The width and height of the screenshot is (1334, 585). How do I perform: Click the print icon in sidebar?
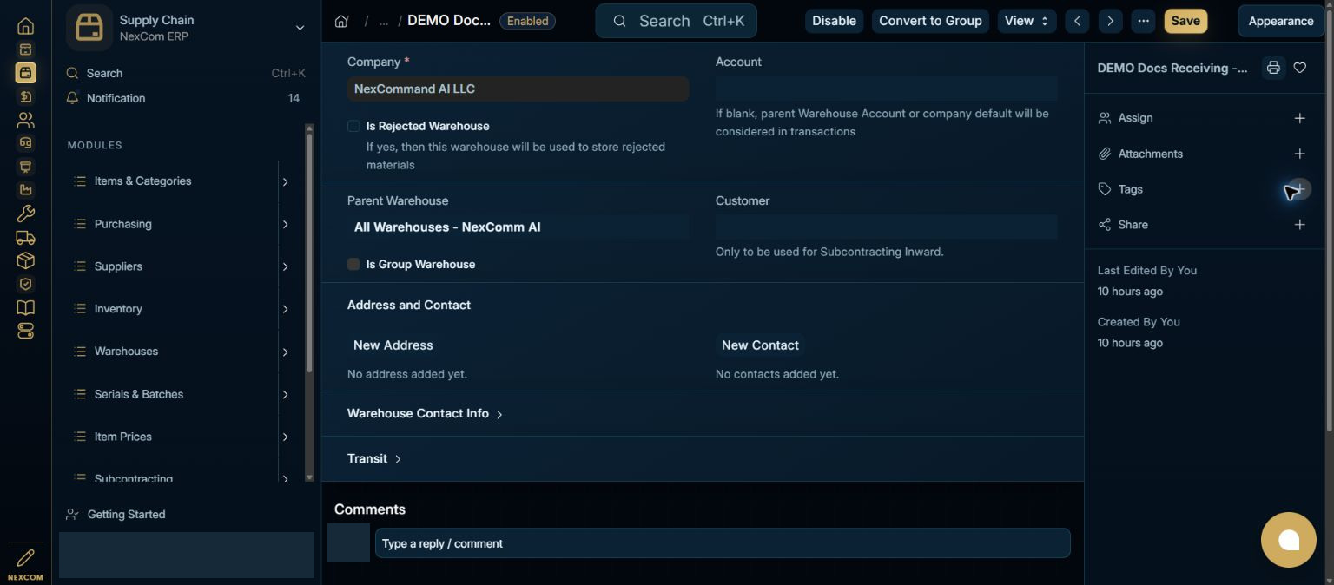tap(1273, 68)
